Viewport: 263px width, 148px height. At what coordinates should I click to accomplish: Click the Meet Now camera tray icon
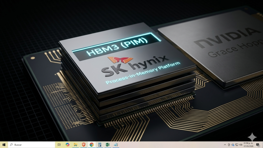coord(229,145)
